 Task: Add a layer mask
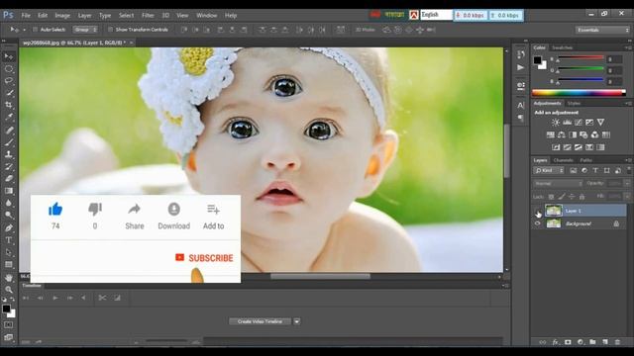(568, 342)
